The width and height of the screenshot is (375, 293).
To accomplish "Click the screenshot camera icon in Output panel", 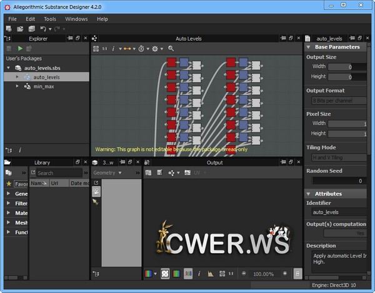I will (x=187, y=172).
